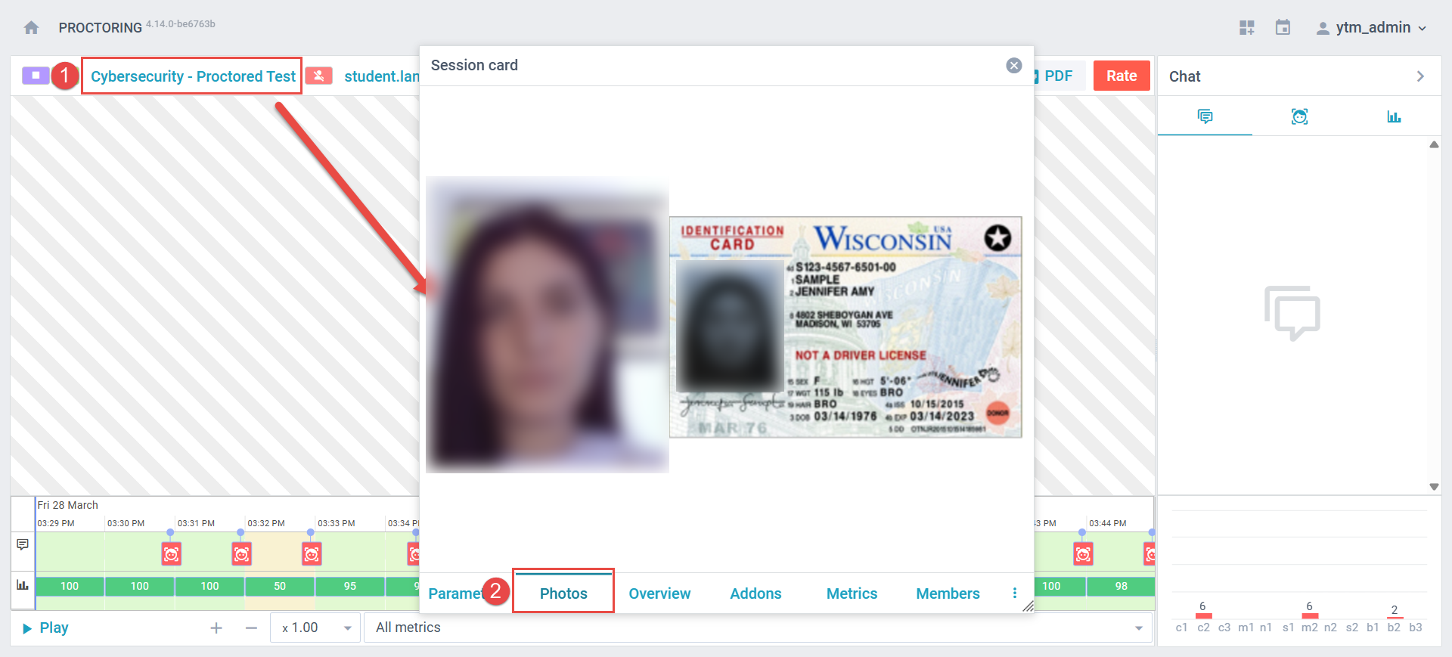The image size is (1452, 657).
Task: Open the ytm_admin user menu
Action: click(1371, 28)
